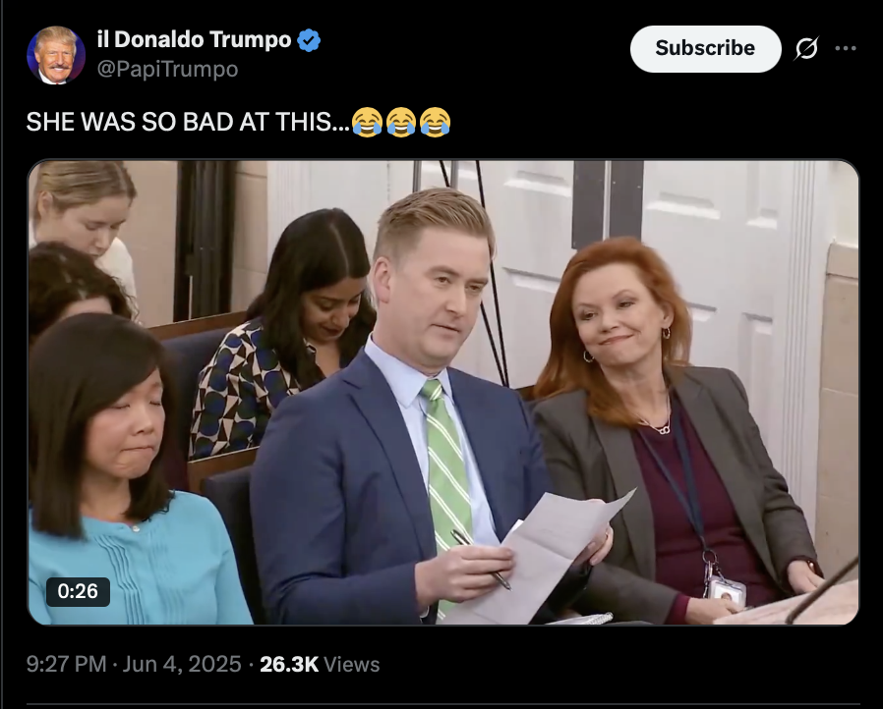This screenshot has width=883, height=709.
Task: Open the 26.3K view count
Action: coord(289,664)
